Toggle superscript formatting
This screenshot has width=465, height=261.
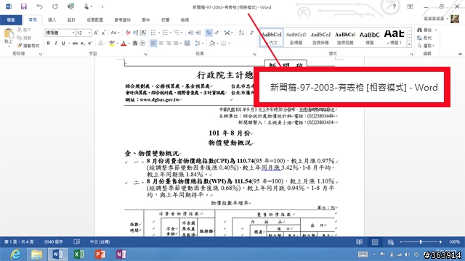[x=90, y=43]
